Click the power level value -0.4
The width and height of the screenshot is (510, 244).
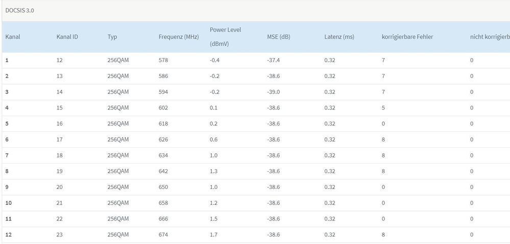pyautogui.click(x=215, y=61)
